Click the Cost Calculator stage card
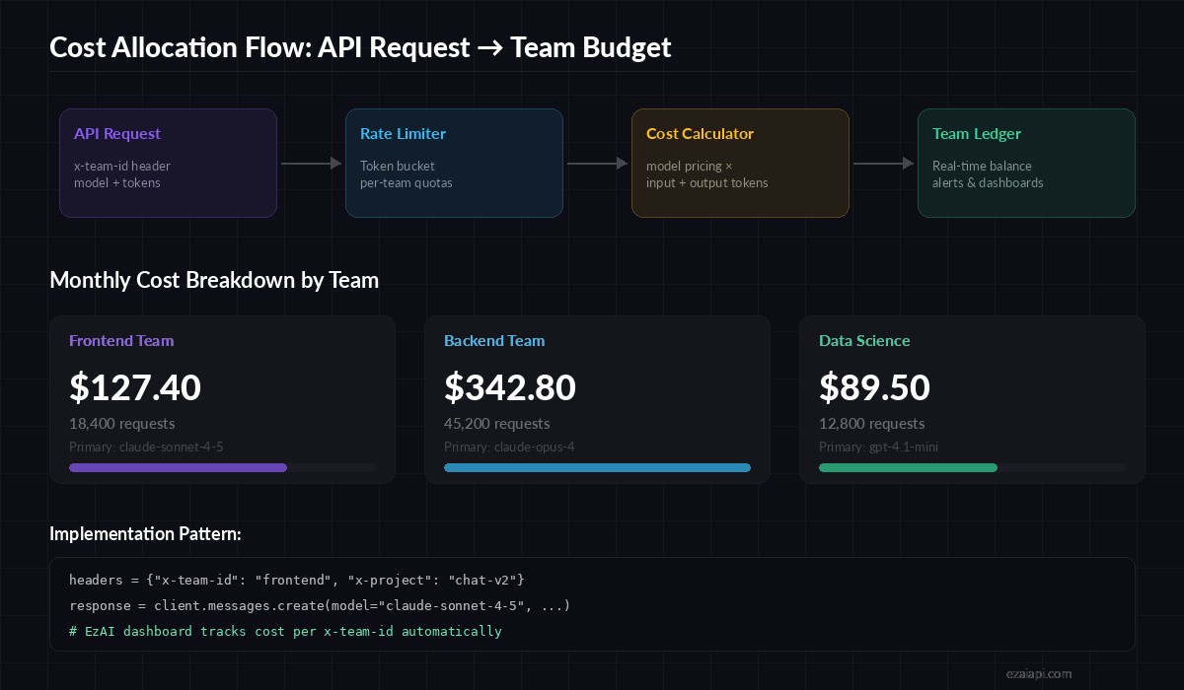The height and width of the screenshot is (690, 1184). (740, 163)
